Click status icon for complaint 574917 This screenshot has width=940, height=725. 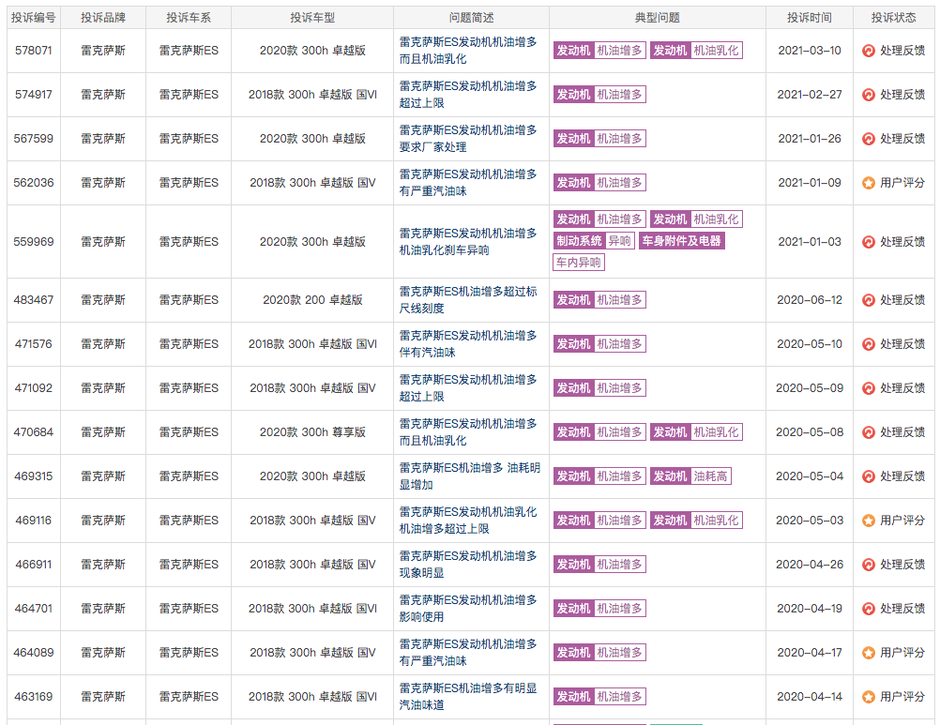868,95
